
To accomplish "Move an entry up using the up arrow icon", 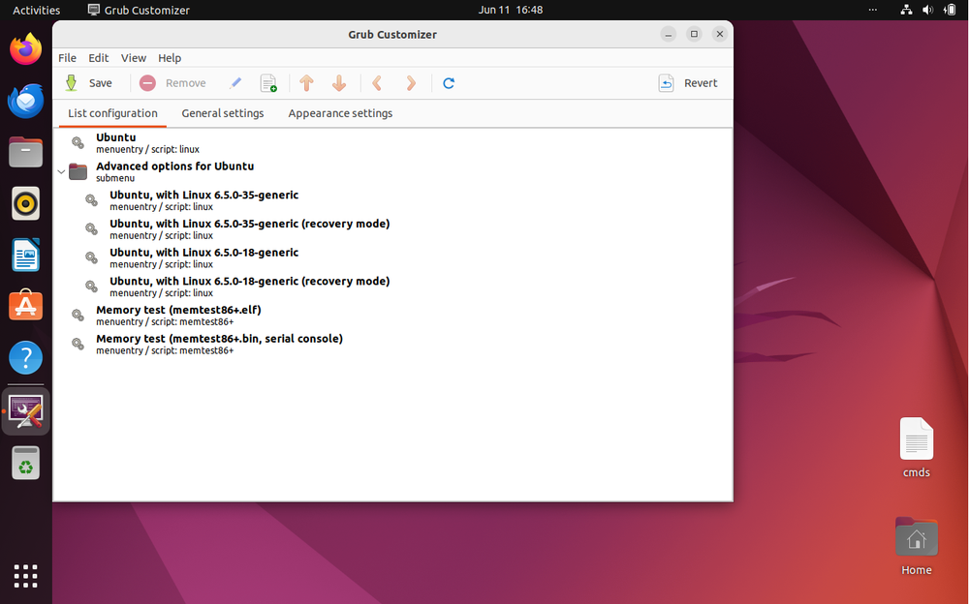I will point(306,83).
